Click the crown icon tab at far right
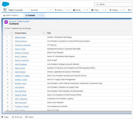Viewport: 133px width, 119px height. point(129,10)
